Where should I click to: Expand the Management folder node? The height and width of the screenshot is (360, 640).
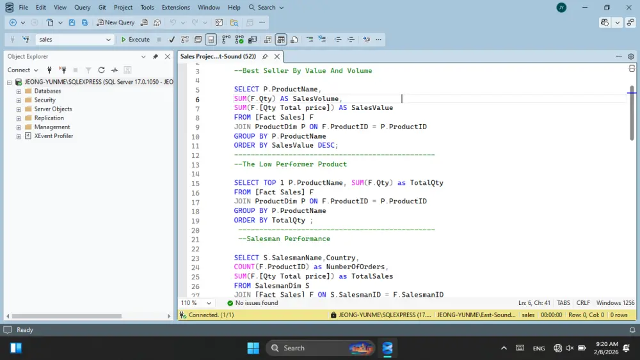click(19, 127)
